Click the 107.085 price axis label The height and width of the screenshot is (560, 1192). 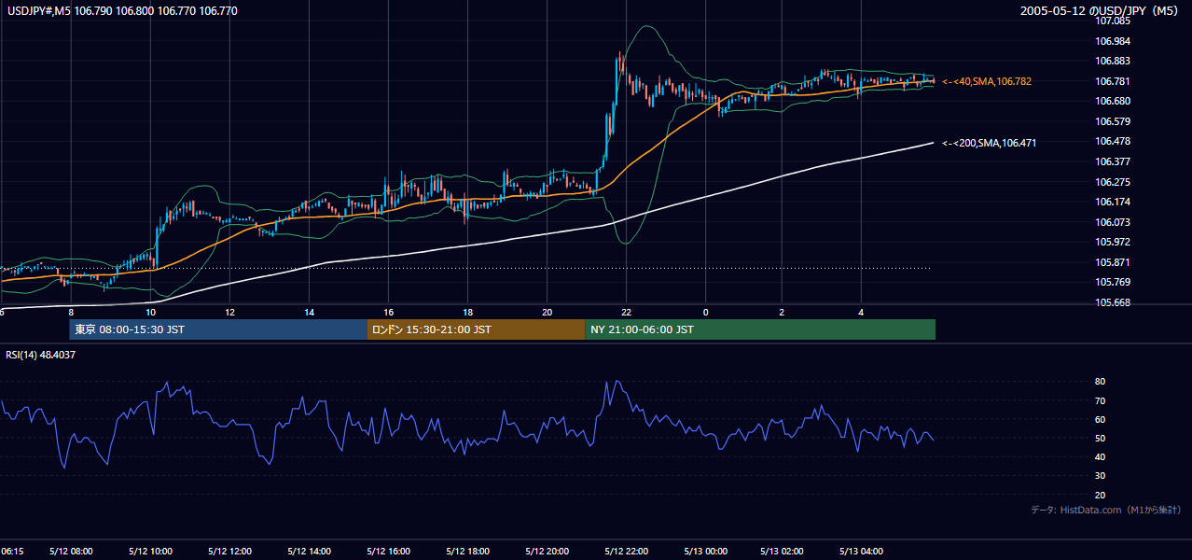1113,21
